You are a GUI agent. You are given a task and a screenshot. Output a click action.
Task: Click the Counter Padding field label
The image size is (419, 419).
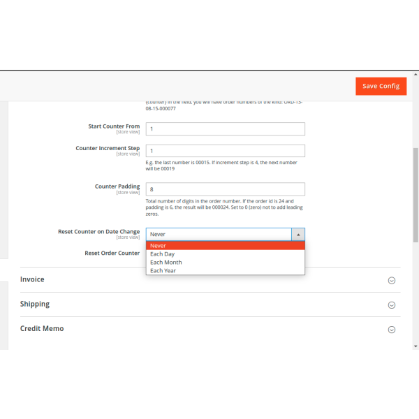click(117, 187)
